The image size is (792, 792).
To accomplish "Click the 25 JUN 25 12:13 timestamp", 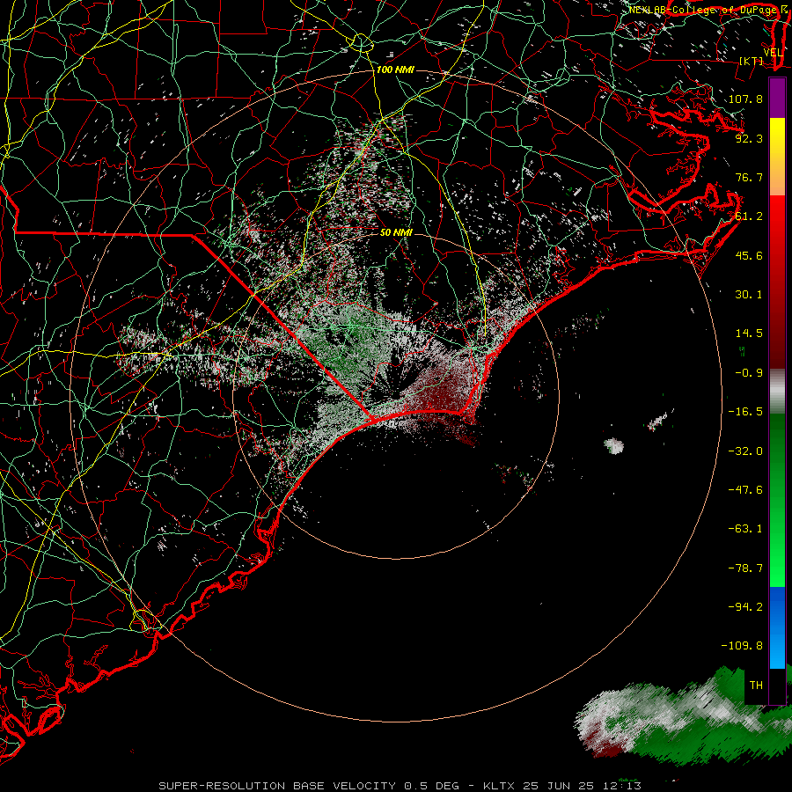I will (582, 786).
